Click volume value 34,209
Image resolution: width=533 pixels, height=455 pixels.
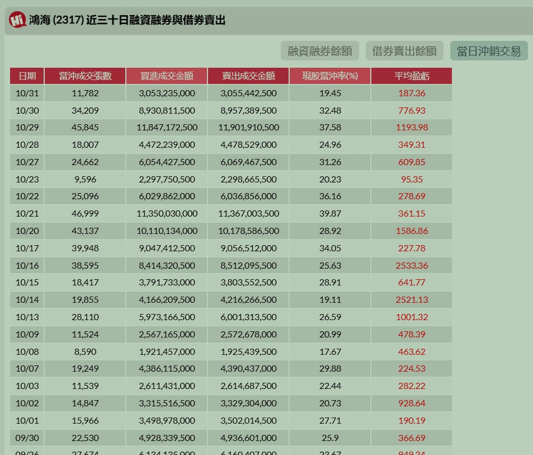coord(85,110)
